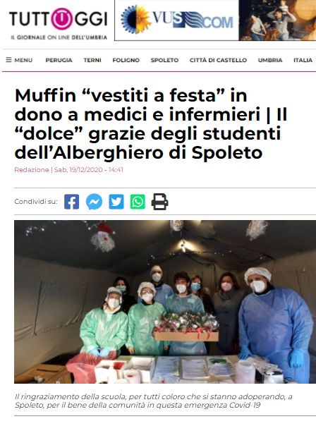The image size is (316, 438).
Task: Share via WhatsApp icon
Action: [138, 202]
